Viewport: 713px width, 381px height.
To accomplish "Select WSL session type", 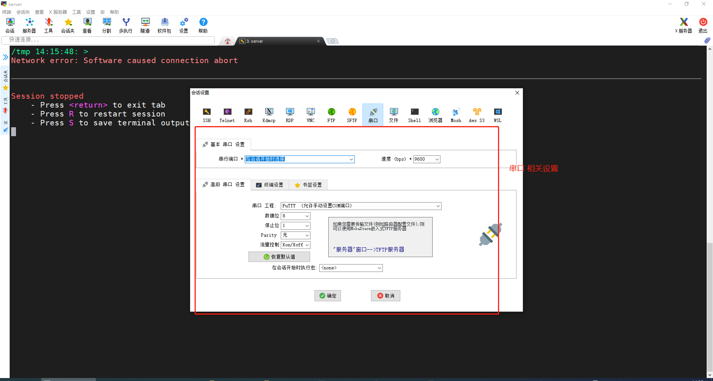I will [x=498, y=115].
